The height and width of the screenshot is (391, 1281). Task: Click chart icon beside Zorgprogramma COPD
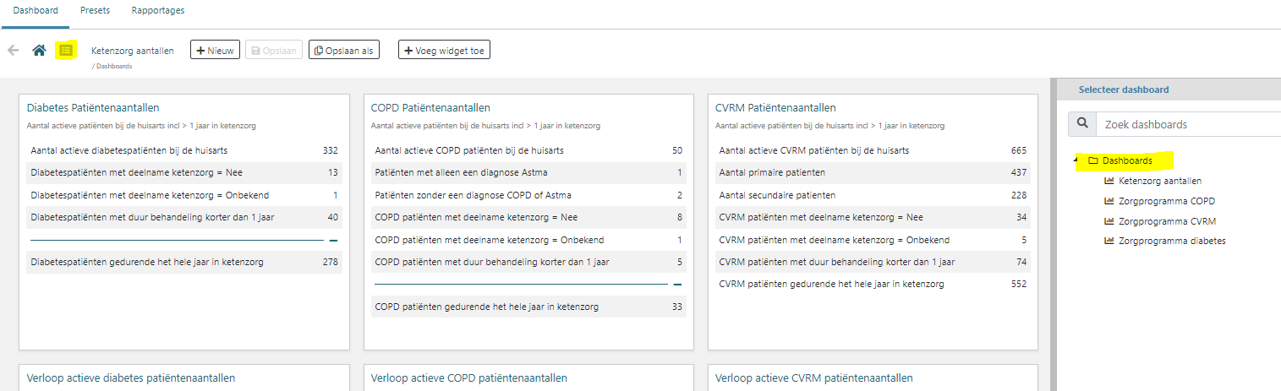(x=1109, y=201)
